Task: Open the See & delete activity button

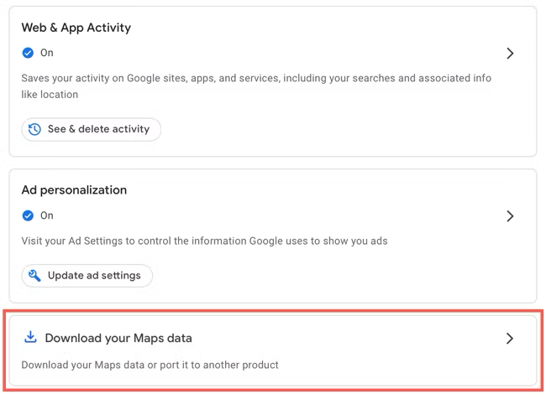Action: (92, 130)
